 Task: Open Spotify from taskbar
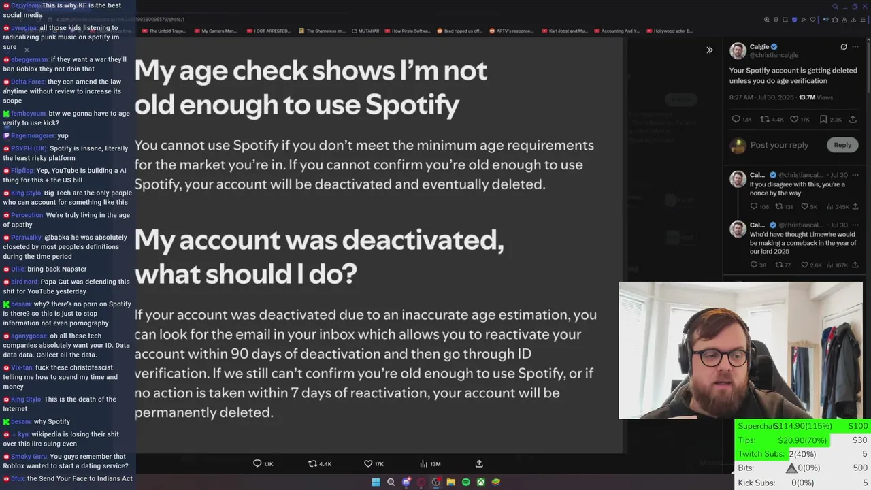(466, 482)
